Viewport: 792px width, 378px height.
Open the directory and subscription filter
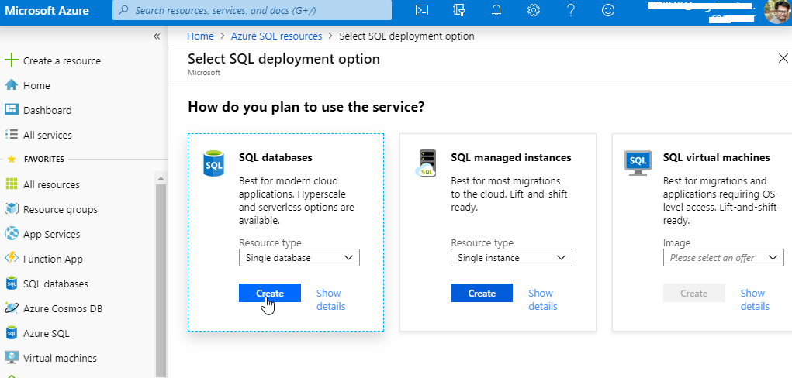coord(459,11)
